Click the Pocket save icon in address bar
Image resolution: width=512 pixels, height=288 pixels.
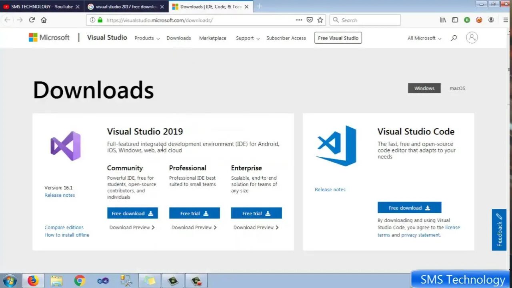click(310, 20)
